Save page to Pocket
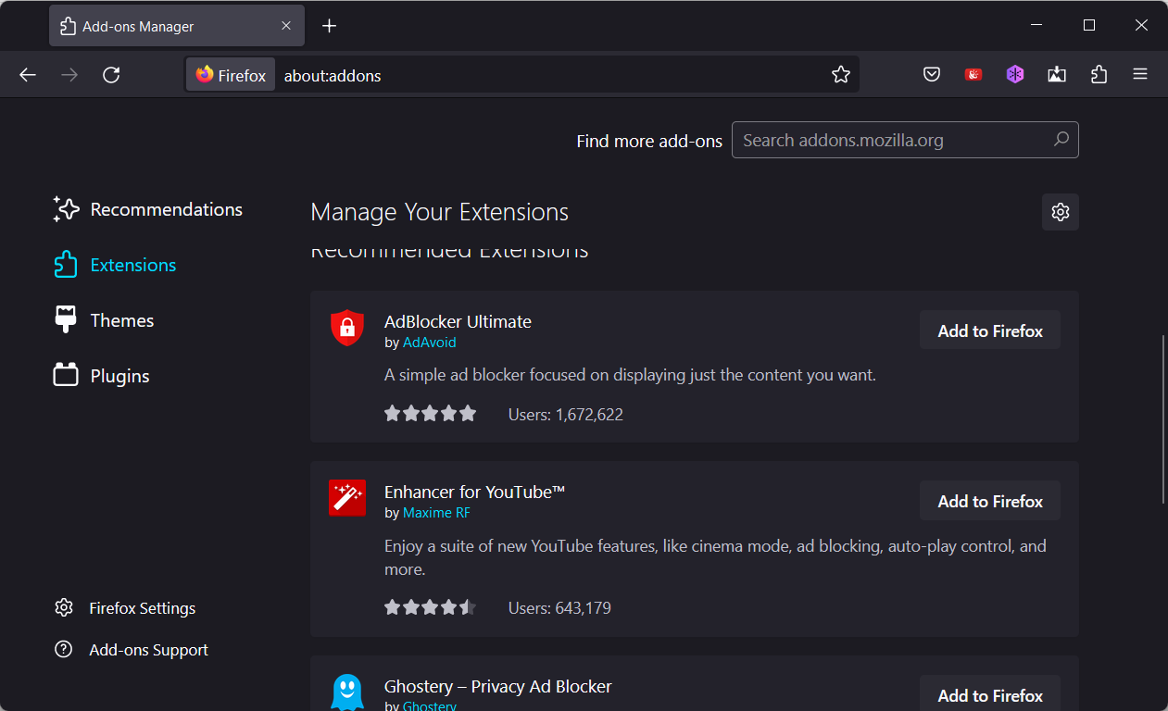Screen dimensions: 1168x711 932,75
